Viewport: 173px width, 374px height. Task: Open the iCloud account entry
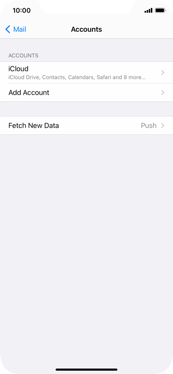tap(86, 73)
